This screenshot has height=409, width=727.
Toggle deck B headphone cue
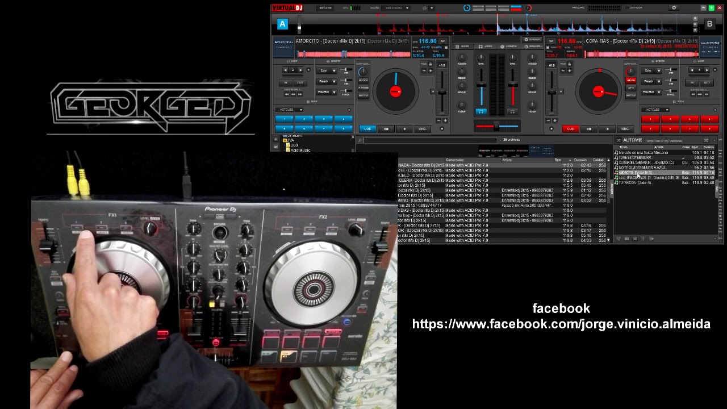tap(513, 112)
